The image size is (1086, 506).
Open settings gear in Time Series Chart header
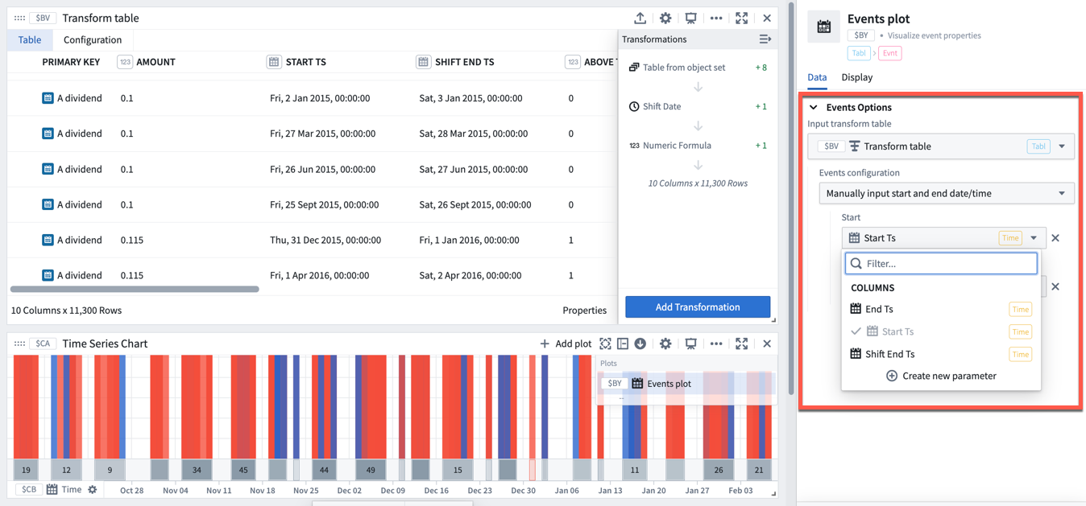(665, 344)
